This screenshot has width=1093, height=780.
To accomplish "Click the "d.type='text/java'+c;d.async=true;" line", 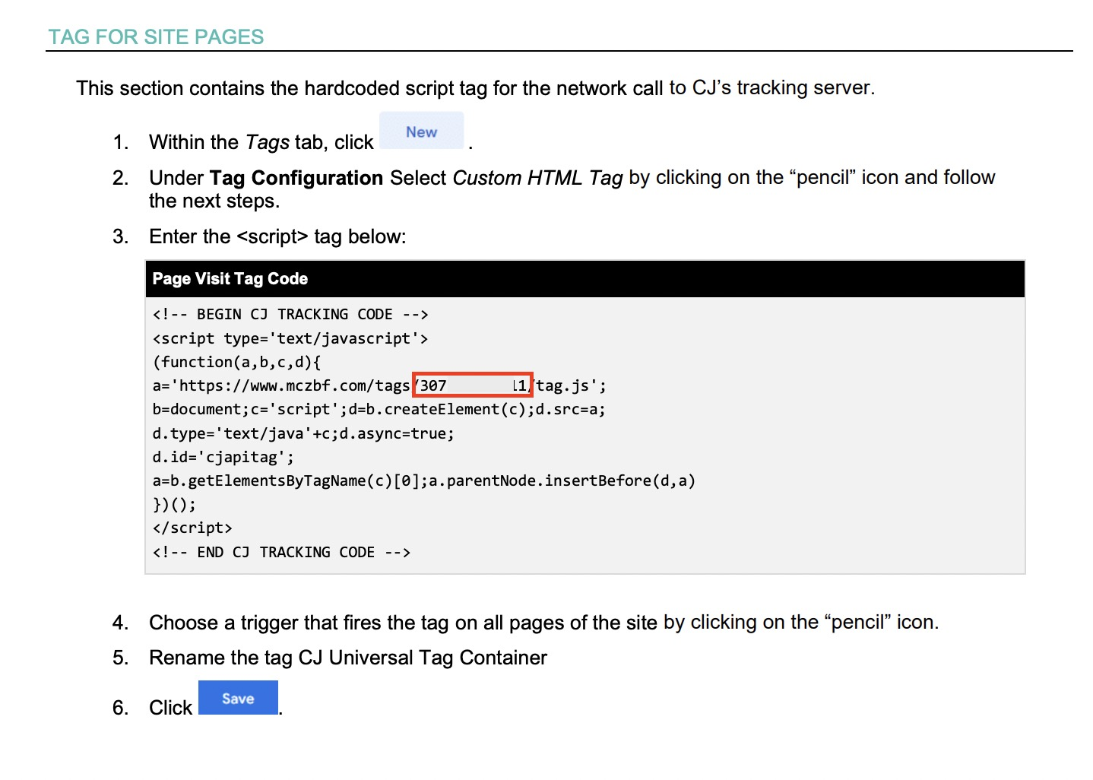I will click(x=303, y=433).
